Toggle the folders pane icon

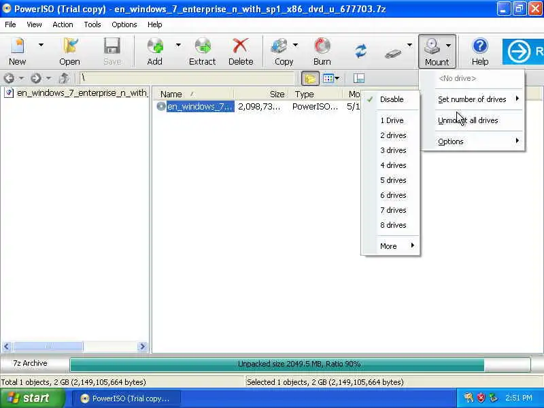tap(310, 78)
